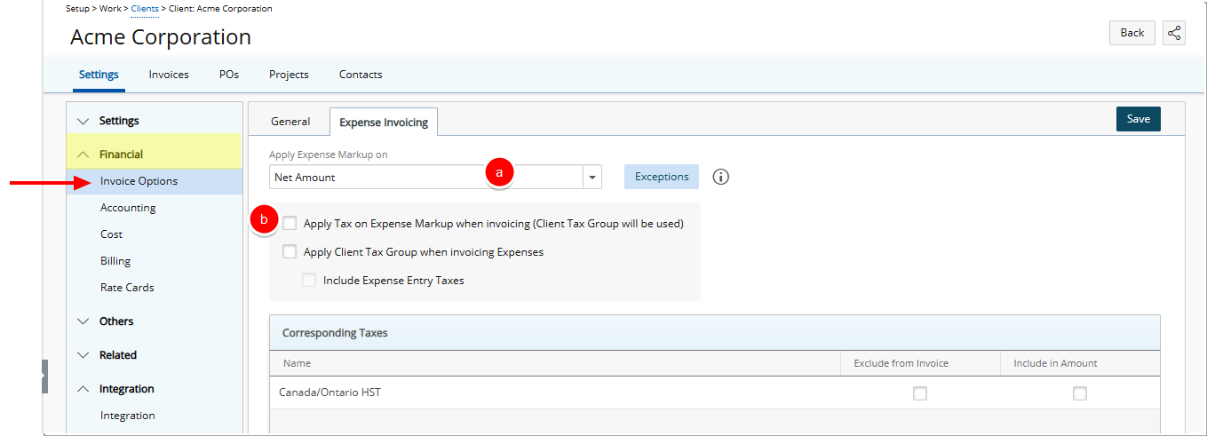Check Apply Client Tax Group when invoicing Expenses

(x=290, y=252)
